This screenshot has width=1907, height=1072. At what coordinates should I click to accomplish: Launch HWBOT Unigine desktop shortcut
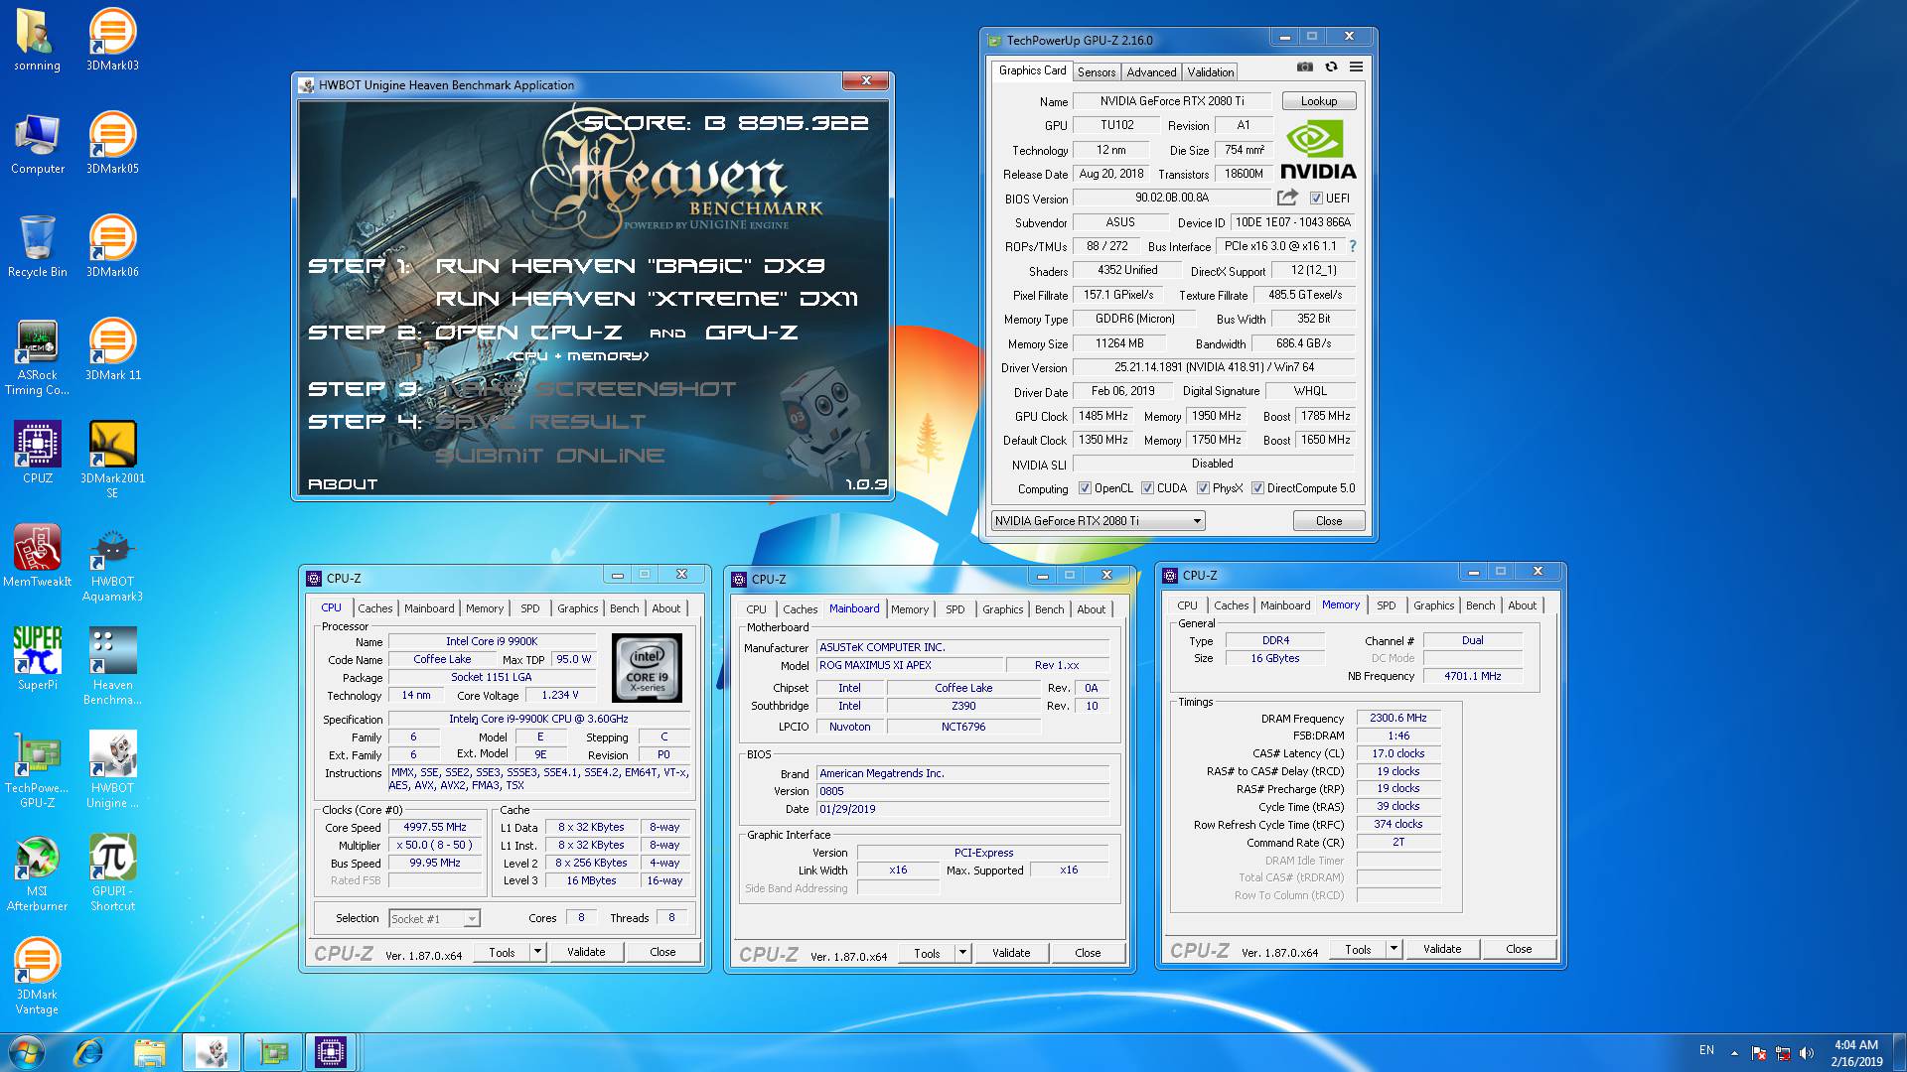click(112, 770)
